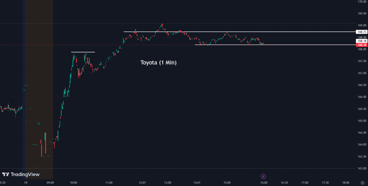
Task: Click the 169.50 price scale label
Action: tap(362, 14)
